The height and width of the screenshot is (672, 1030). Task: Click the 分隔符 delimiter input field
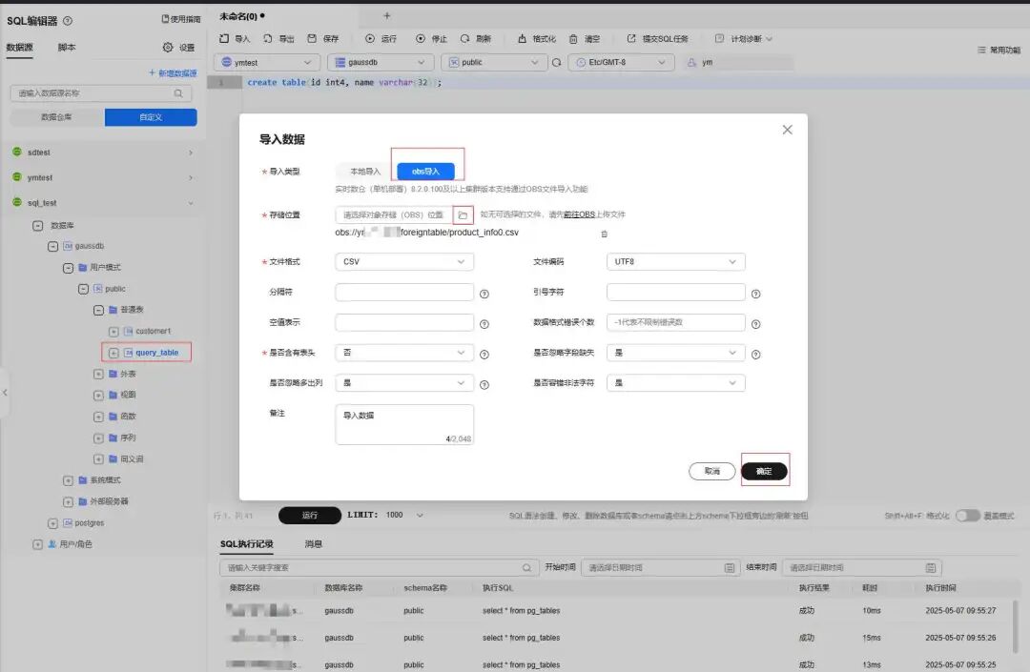click(404, 292)
